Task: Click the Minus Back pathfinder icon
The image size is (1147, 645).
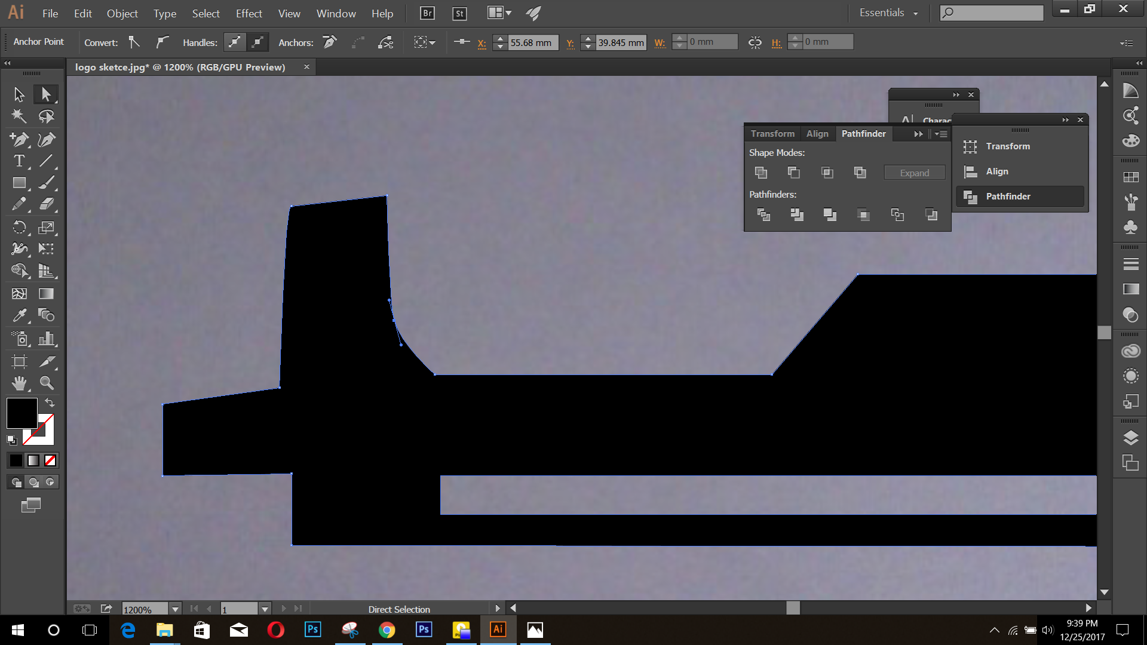Action: 931,214
